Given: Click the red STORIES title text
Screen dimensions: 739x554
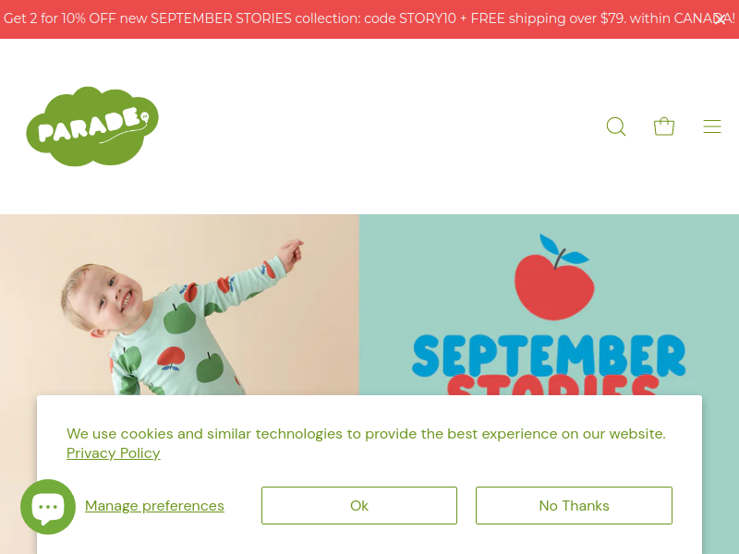Looking at the screenshot, I should (x=552, y=385).
